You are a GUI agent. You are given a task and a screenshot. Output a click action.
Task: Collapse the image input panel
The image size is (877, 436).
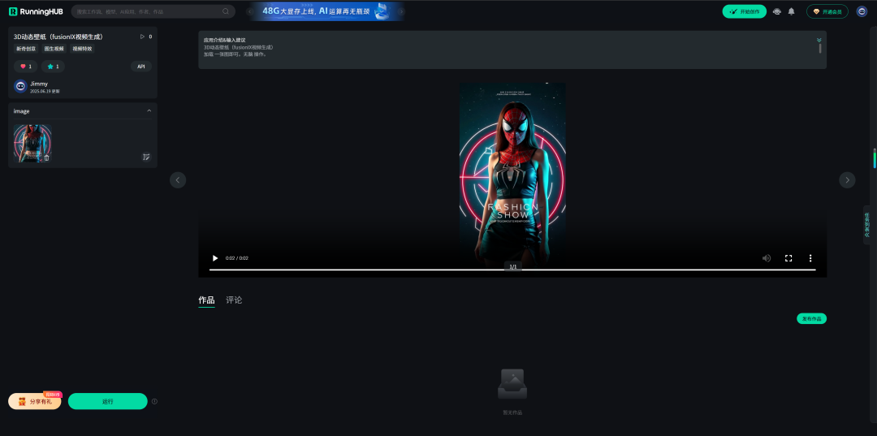(x=149, y=110)
